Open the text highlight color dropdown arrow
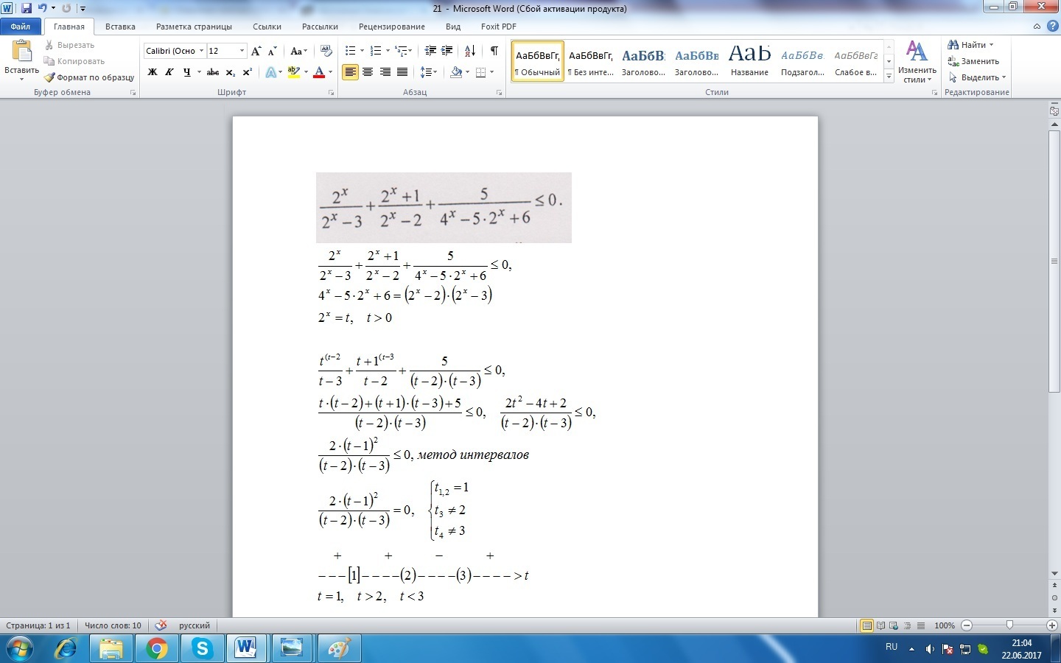The height and width of the screenshot is (663, 1061). pyautogui.click(x=304, y=72)
